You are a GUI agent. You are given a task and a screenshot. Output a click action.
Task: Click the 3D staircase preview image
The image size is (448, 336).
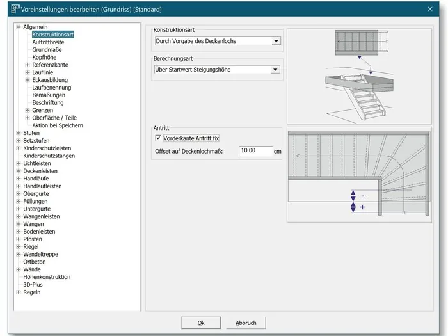(359, 76)
